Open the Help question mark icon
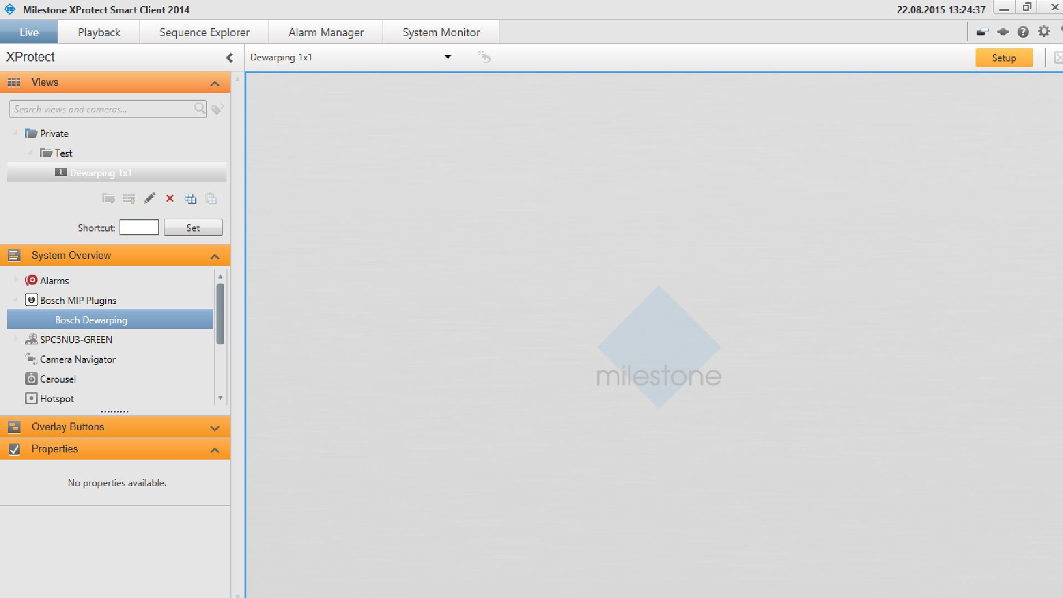Viewport: 1063px width, 598px height. pyautogui.click(x=1023, y=32)
